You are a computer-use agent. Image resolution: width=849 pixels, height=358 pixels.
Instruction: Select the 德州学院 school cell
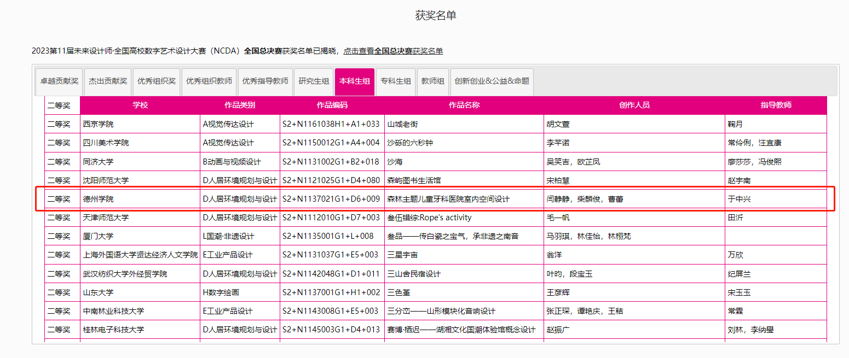[99, 199]
